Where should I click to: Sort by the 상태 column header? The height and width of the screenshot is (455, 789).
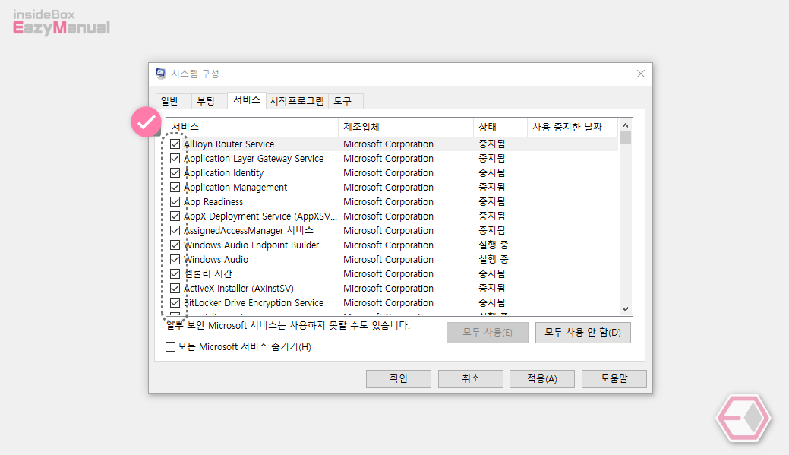(x=500, y=128)
